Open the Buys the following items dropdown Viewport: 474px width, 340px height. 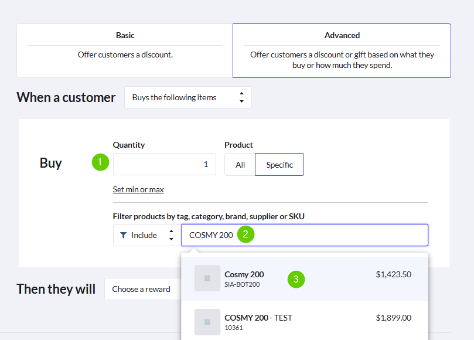pos(187,97)
